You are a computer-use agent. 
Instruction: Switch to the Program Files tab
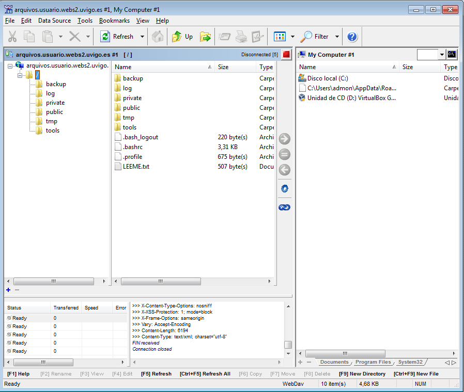373,362
